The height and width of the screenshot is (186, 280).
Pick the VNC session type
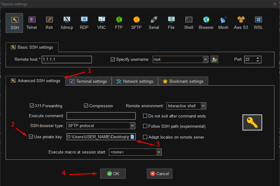(101, 23)
